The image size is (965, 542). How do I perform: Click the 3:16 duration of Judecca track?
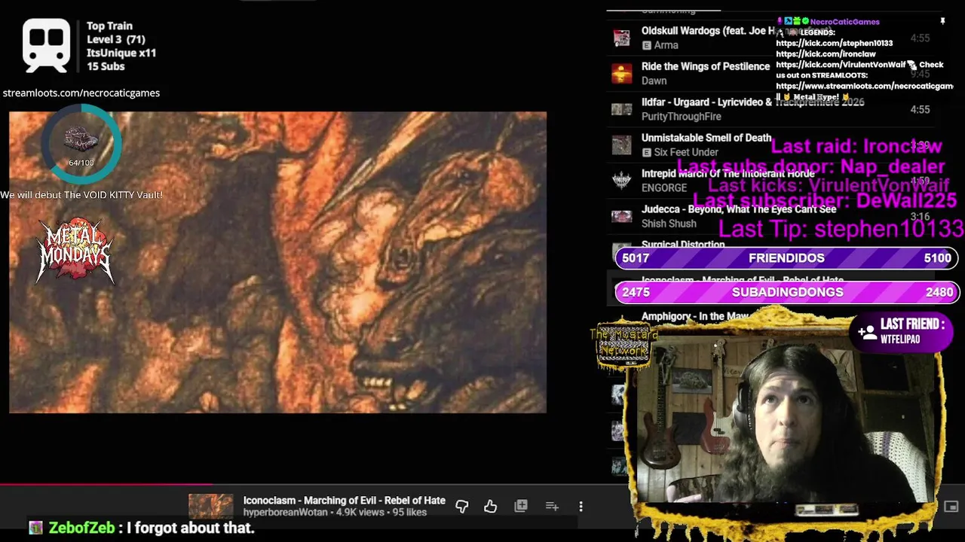[920, 217]
